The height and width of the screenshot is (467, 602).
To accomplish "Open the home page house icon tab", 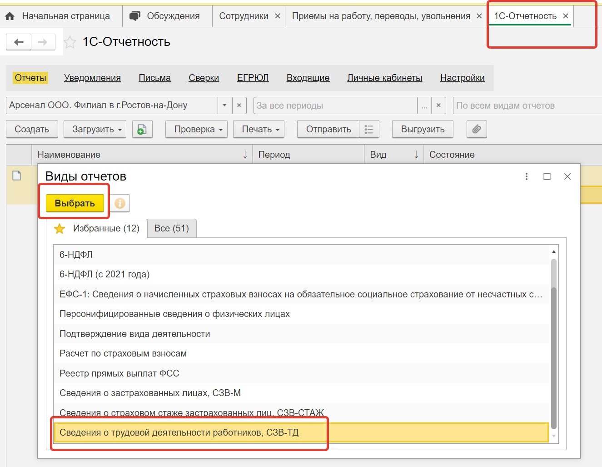I will (x=10, y=16).
